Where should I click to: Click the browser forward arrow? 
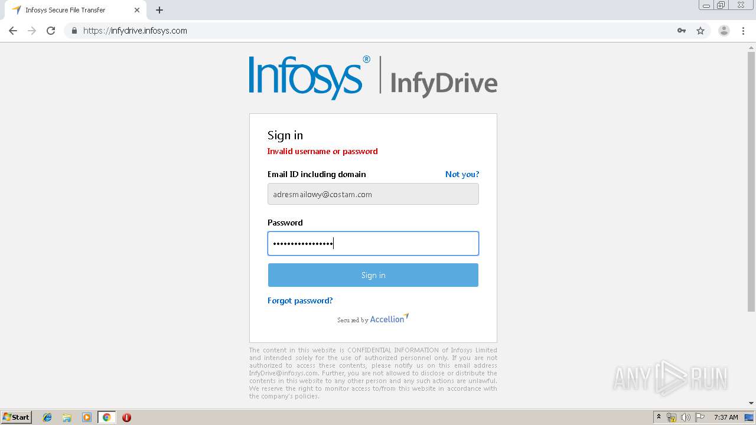32,31
